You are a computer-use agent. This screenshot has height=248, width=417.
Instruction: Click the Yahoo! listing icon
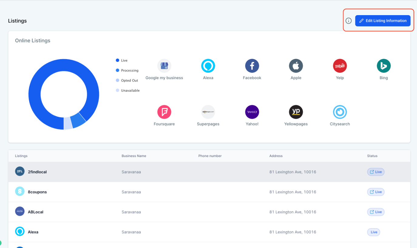click(252, 112)
